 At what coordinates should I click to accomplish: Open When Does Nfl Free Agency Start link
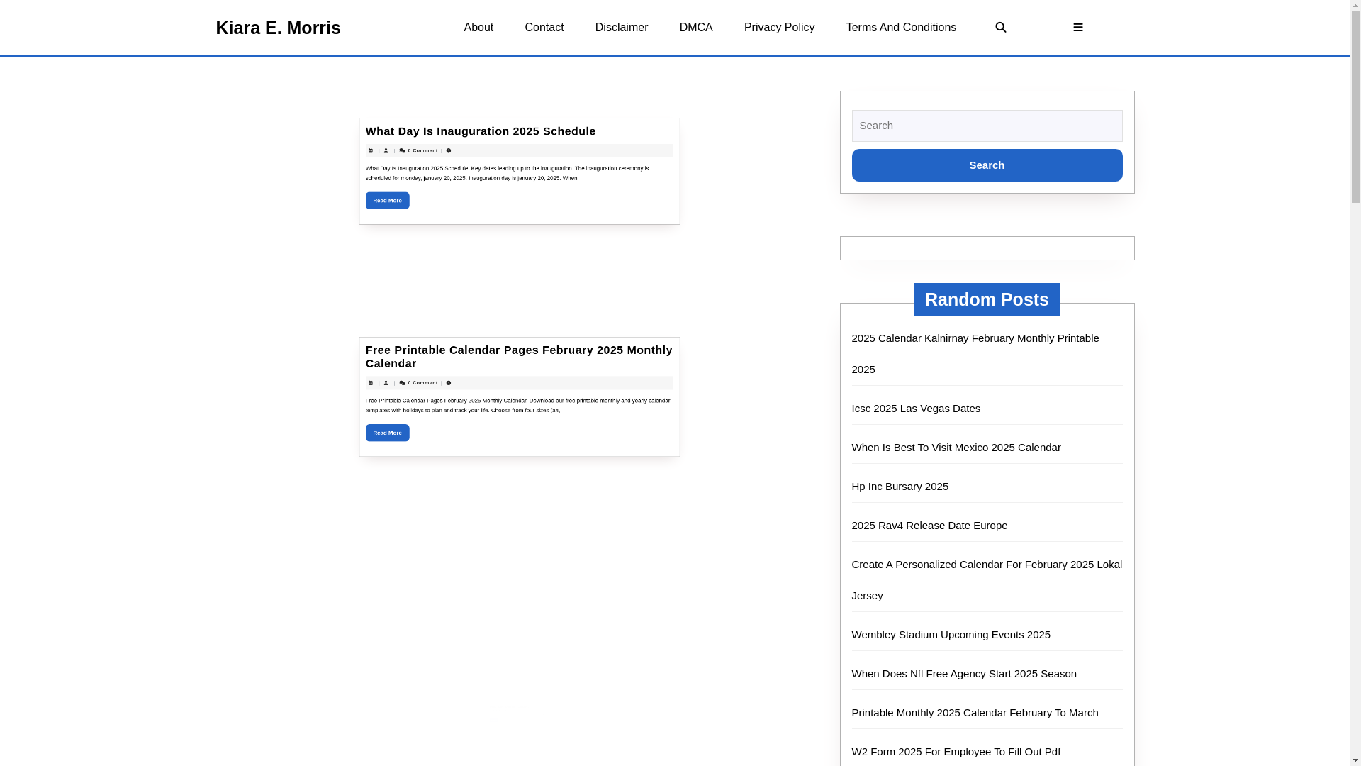(x=964, y=674)
